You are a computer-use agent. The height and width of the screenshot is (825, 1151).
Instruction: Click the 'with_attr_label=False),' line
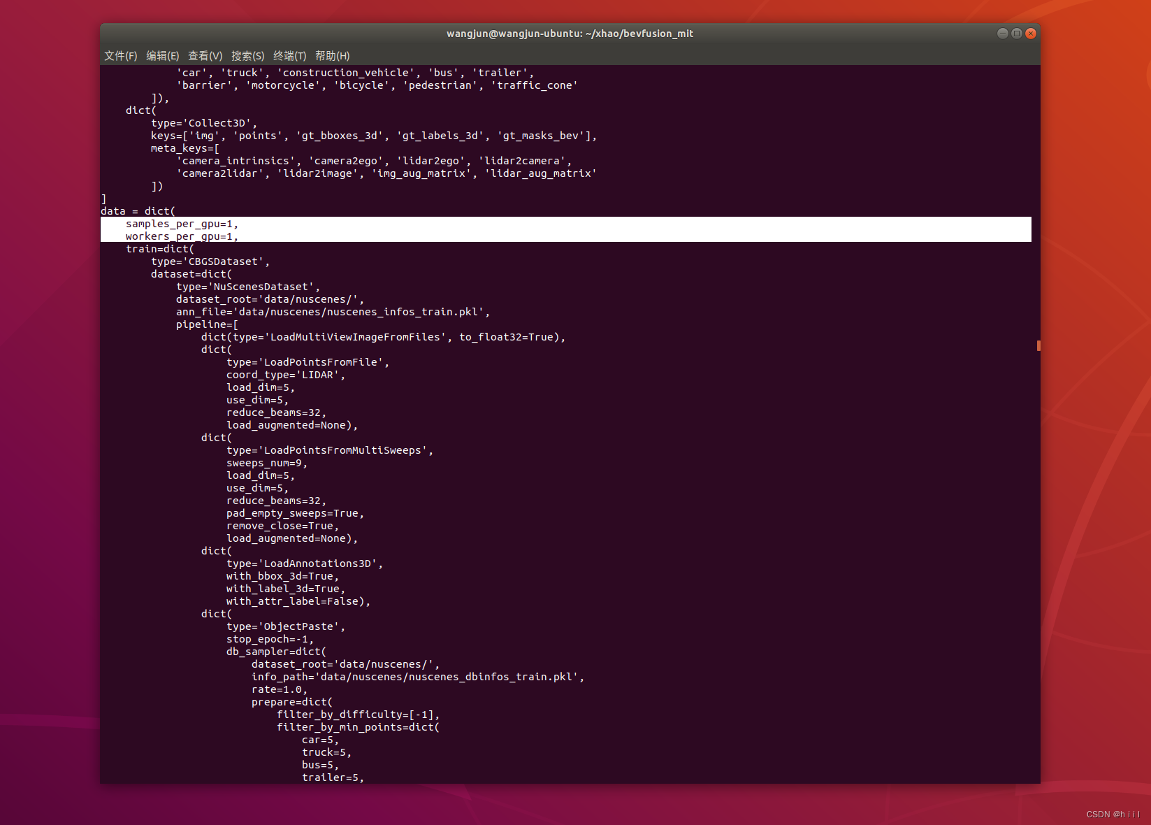[x=298, y=601]
